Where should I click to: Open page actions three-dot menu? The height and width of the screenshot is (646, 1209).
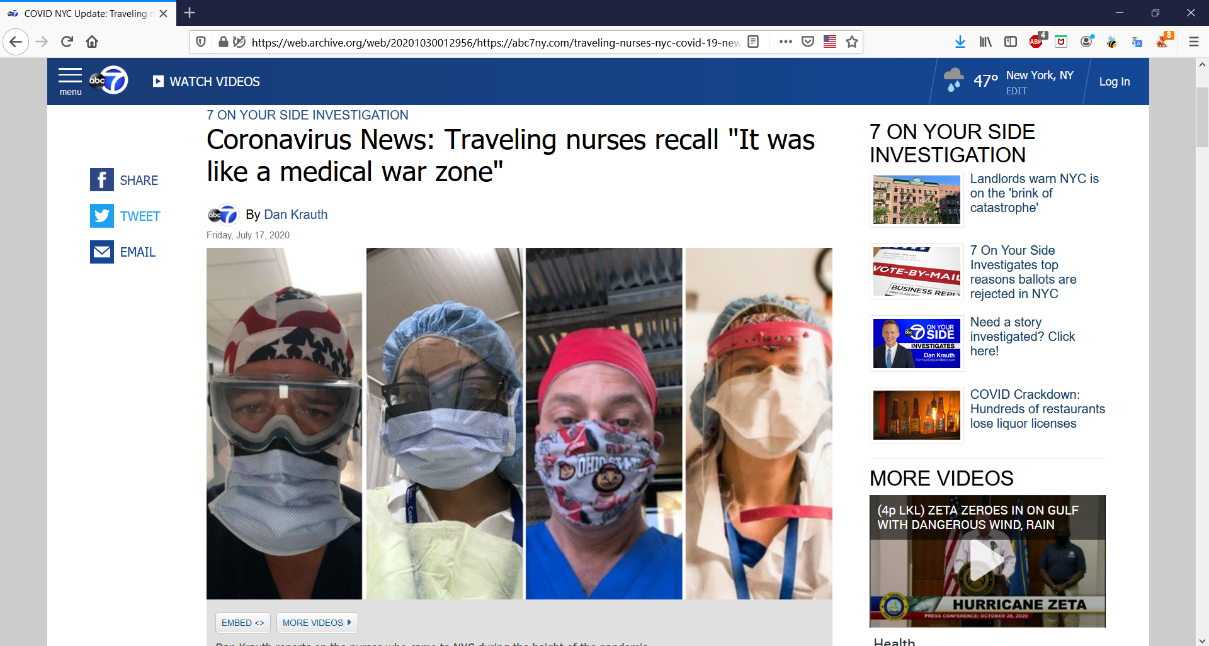click(785, 42)
